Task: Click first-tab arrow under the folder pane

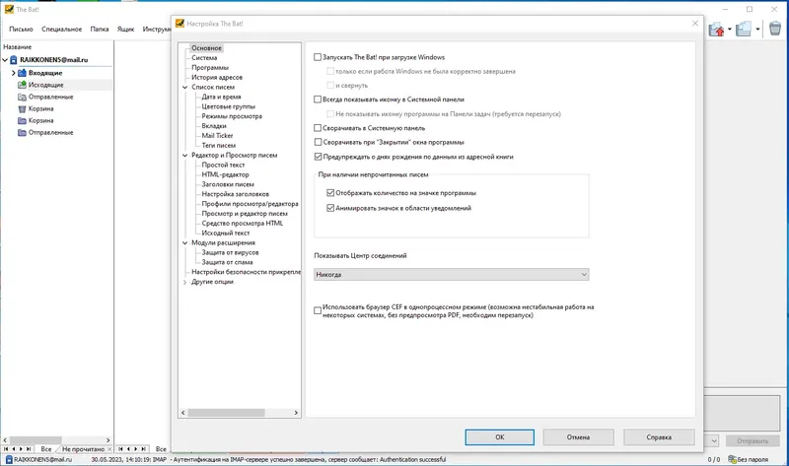Action: 6,449
